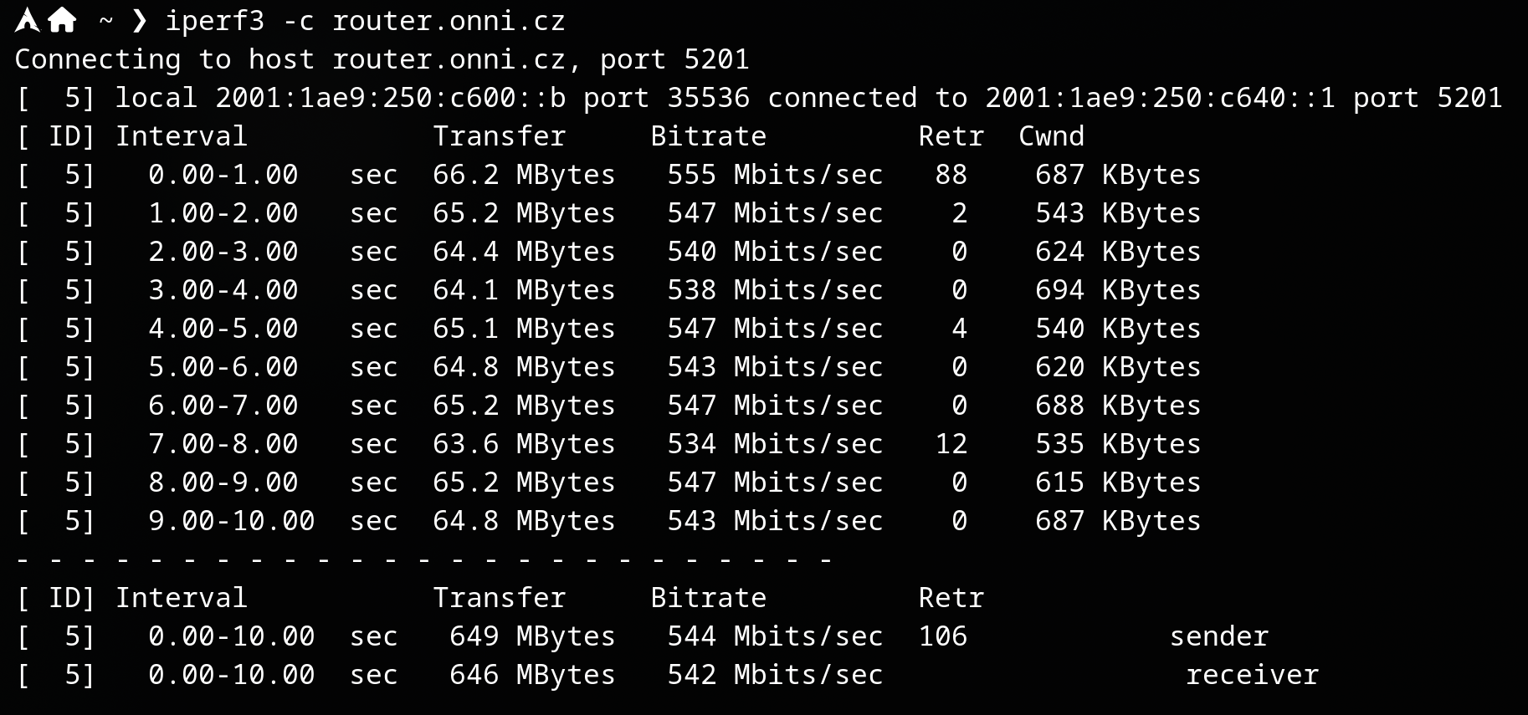Viewport: 1528px width, 715px height.
Task: Click the home directory icon in prompt
Action: coord(62,20)
